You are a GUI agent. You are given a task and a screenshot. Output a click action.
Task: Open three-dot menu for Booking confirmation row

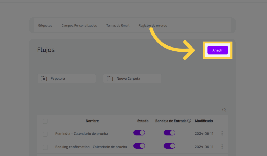pyautogui.click(x=222, y=147)
